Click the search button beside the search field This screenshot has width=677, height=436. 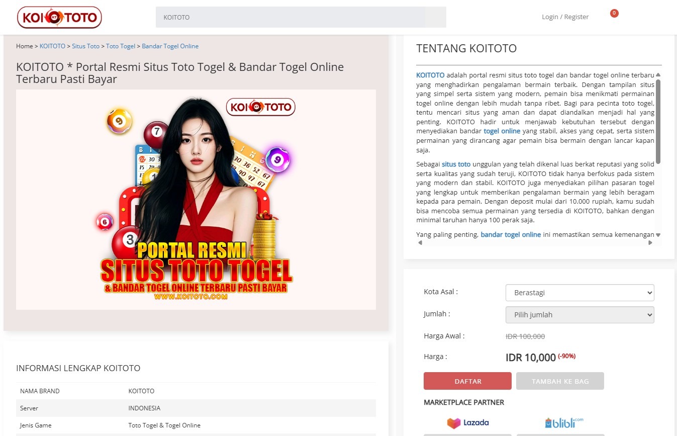pos(436,17)
